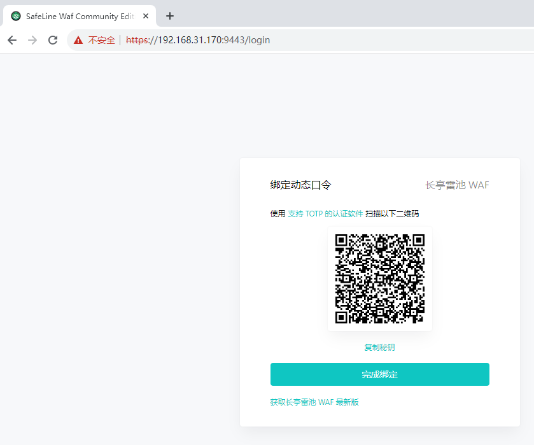
Task: Click the 不安全 security label
Action: click(x=101, y=40)
